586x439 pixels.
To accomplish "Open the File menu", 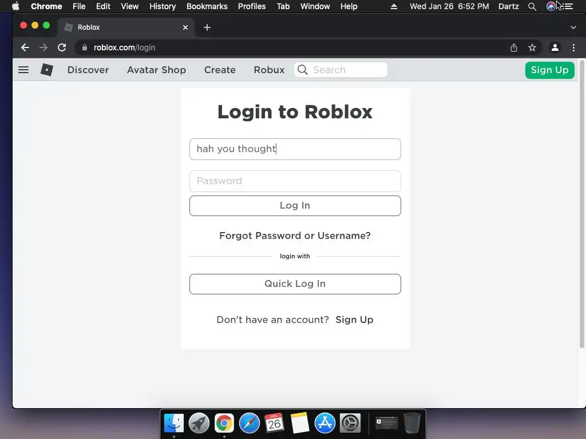I will pyautogui.click(x=79, y=6).
